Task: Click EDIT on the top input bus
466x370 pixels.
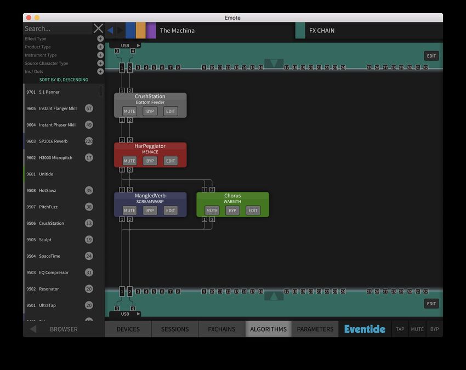Action: click(x=431, y=56)
